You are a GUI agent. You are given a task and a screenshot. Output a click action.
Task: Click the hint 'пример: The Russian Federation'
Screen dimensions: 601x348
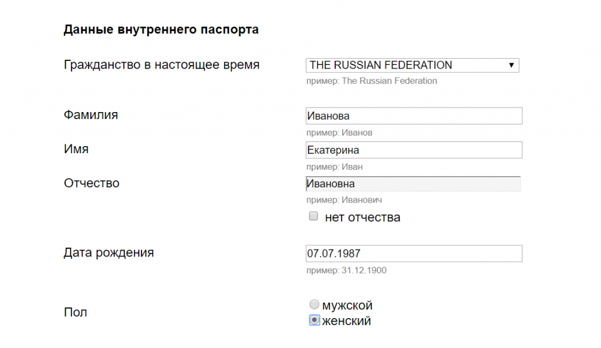(x=372, y=81)
